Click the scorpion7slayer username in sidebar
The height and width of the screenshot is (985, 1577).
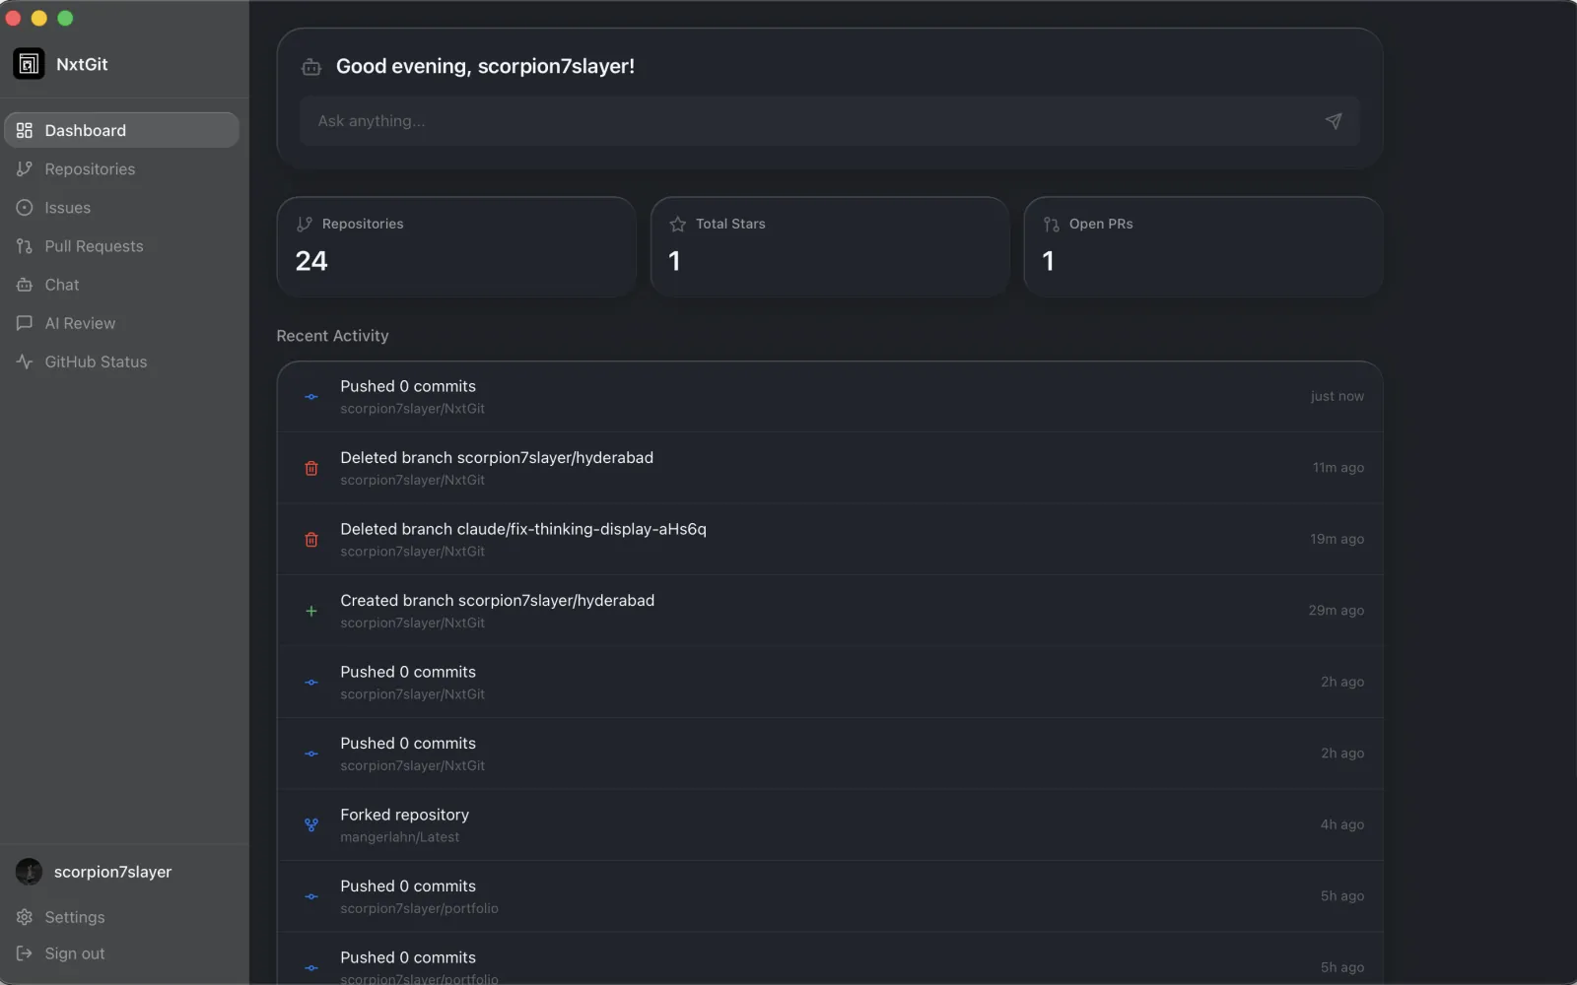tap(112, 872)
